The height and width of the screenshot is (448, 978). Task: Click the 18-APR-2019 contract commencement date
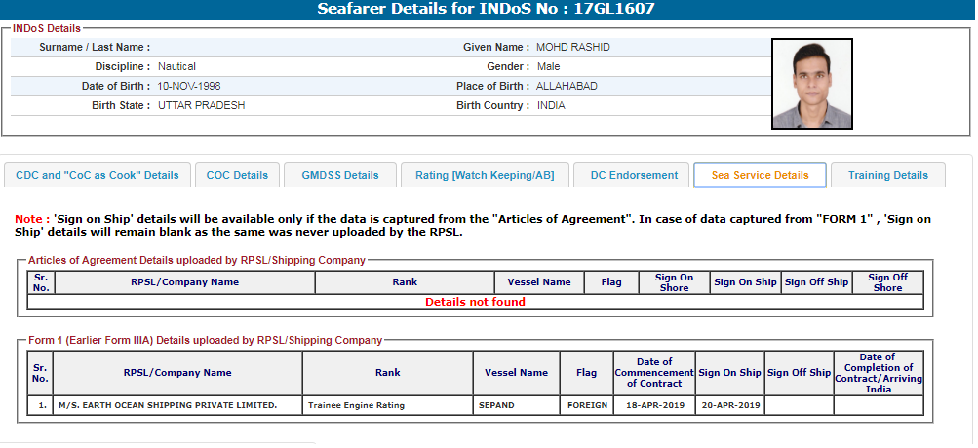coord(654,405)
